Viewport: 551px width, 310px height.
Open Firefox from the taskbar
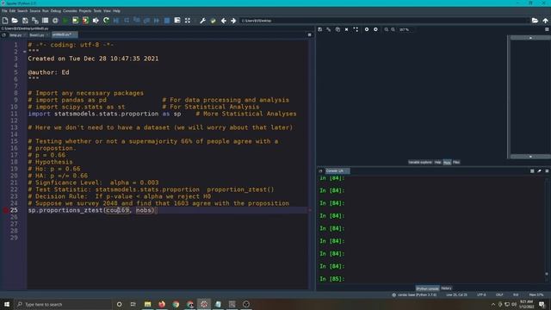click(x=162, y=304)
